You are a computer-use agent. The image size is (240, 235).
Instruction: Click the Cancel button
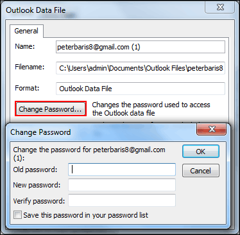tap(201, 171)
